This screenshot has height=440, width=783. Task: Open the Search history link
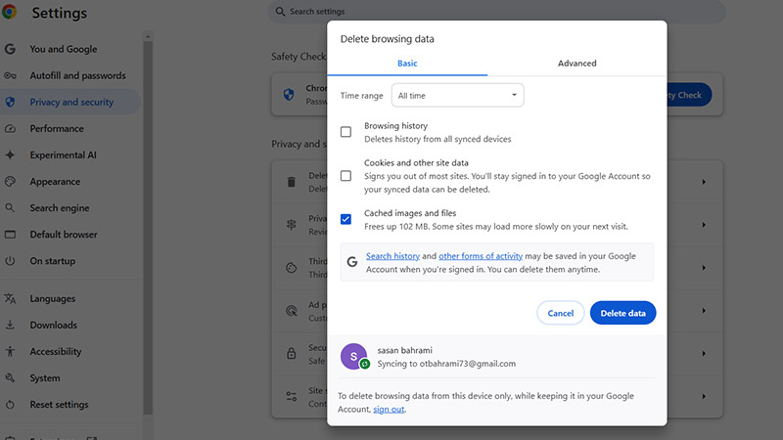(x=392, y=256)
